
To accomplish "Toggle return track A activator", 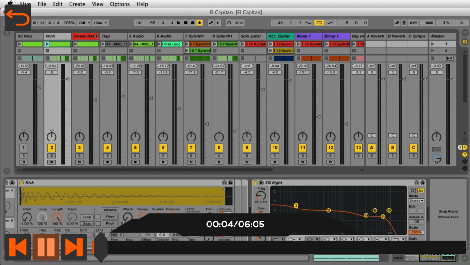I will click(372, 148).
